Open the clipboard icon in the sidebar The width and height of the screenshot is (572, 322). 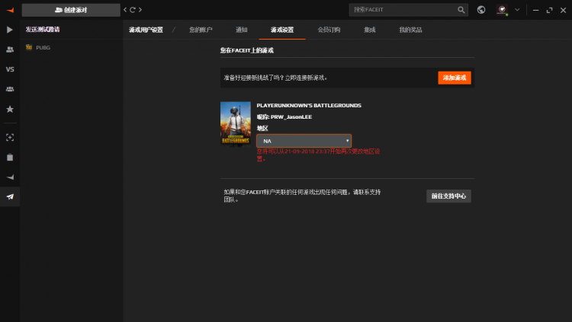click(x=10, y=158)
